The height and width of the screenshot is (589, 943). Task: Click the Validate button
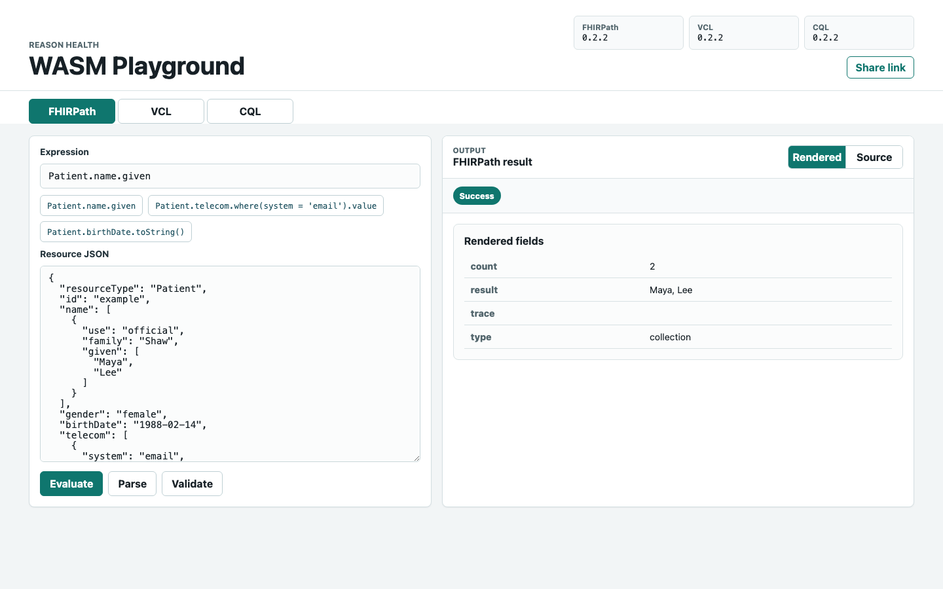click(x=192, y=484)
